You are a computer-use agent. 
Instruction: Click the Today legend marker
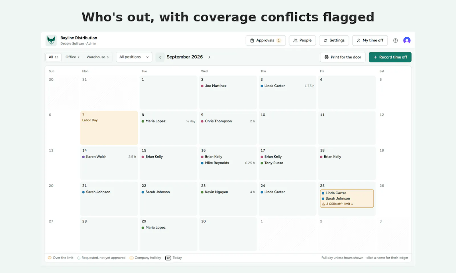(x=168, y=258)
